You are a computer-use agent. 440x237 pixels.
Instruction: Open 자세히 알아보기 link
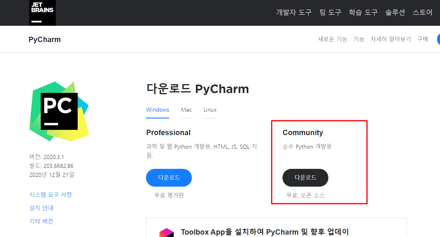point(391,39)
